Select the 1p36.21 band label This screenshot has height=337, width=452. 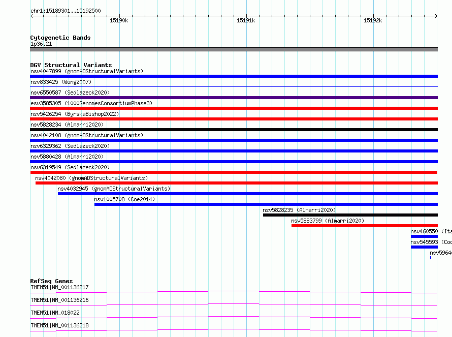(41, 44)
